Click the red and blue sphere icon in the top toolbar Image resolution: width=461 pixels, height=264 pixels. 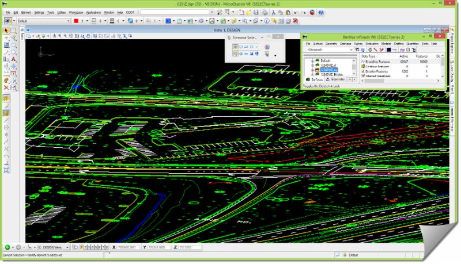point(312,12)
